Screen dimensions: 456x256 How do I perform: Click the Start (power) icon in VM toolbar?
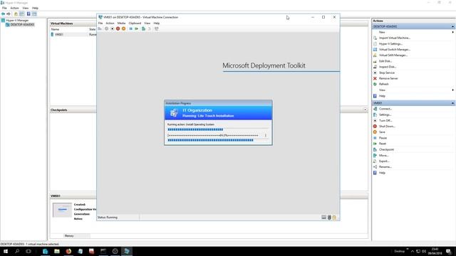[106, 28]
